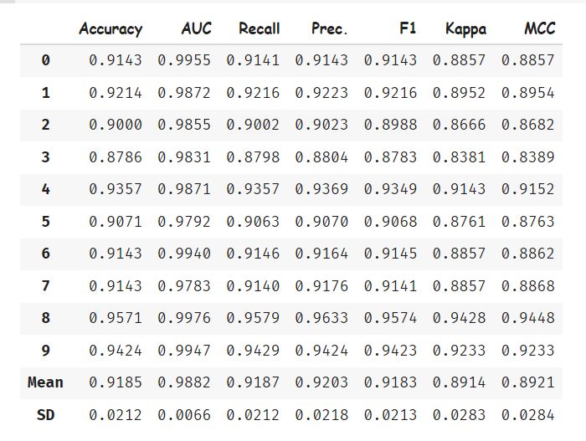Select row index 8 label

pos(45,318)
